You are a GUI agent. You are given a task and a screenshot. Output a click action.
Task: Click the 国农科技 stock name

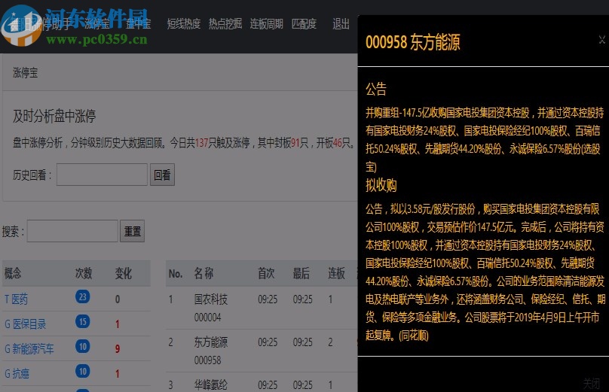tap(211, 299)
